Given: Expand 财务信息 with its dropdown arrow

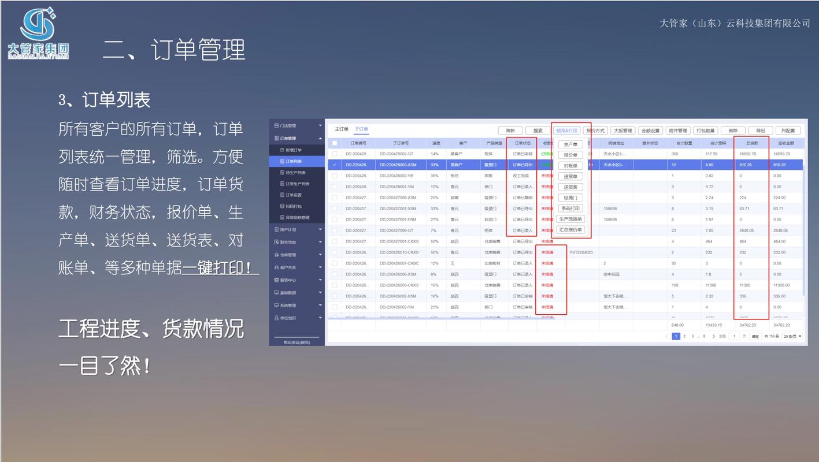Looking at the screenshot, I should (x=320, y=242).
